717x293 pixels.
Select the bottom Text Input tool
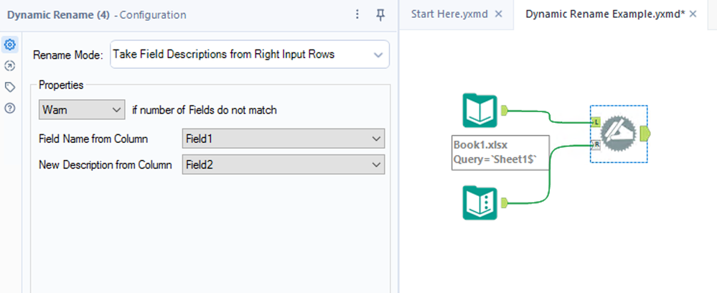[479, 202]
